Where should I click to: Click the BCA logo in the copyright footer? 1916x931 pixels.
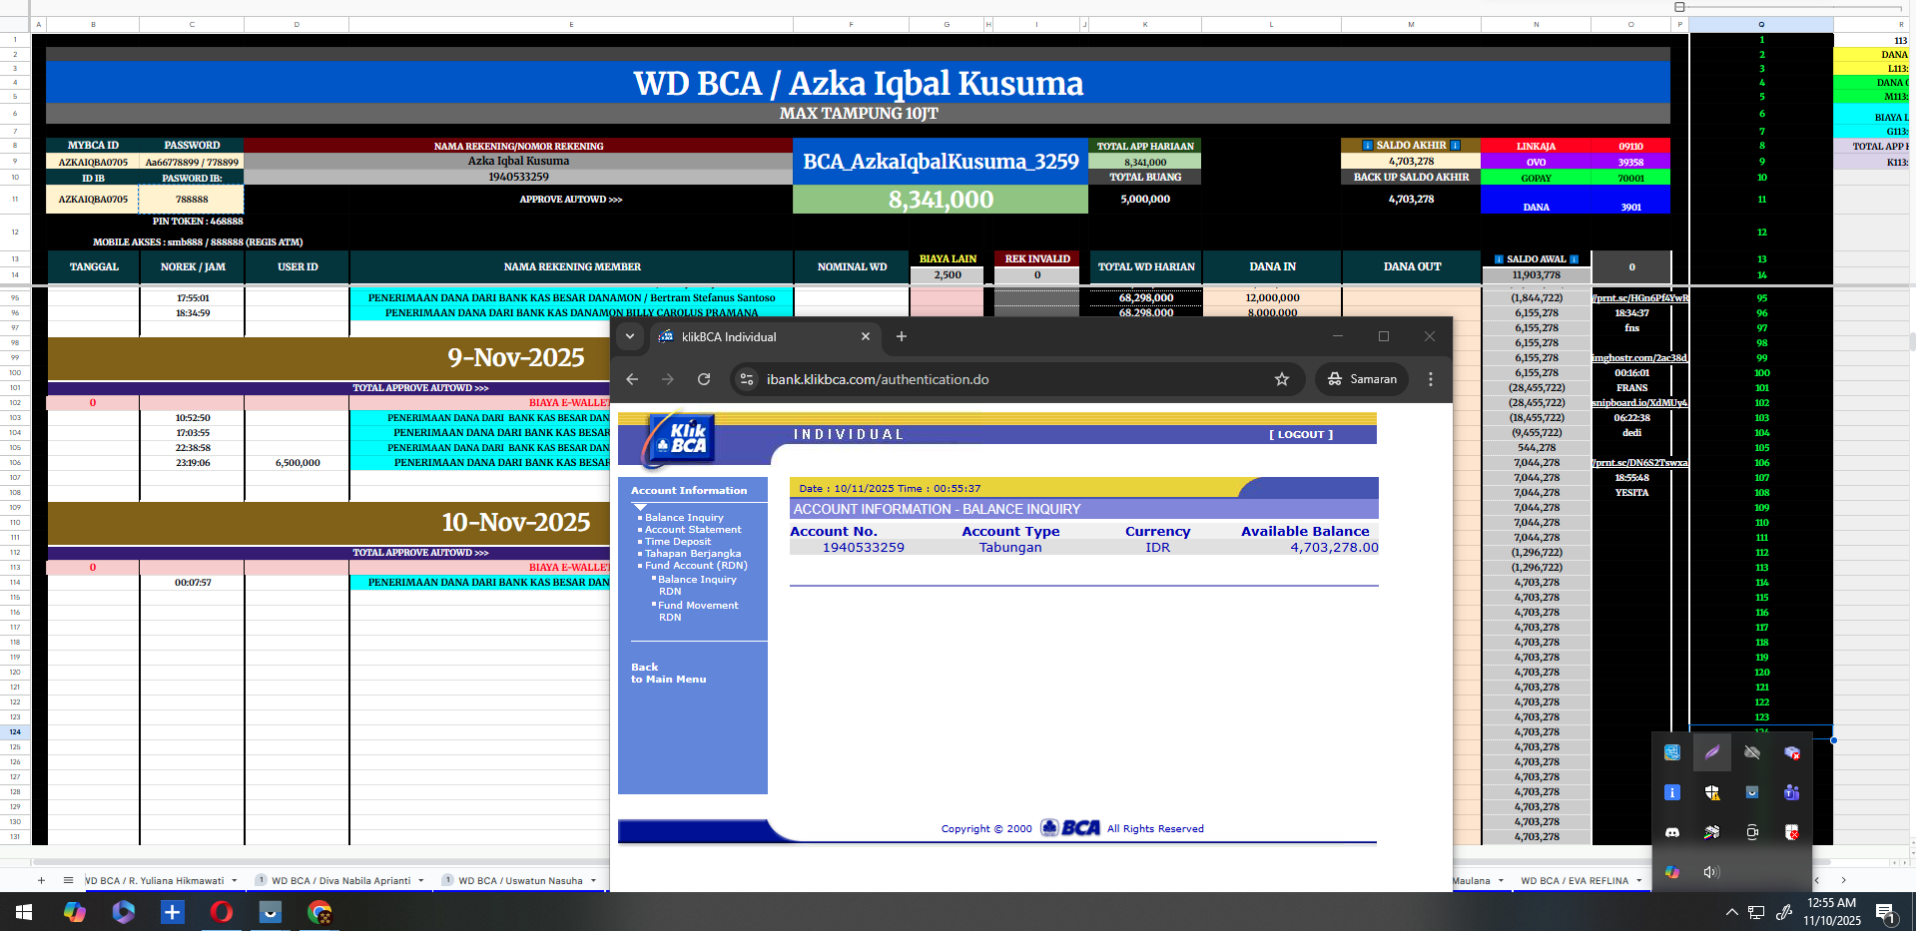(x=1071, y=828)
